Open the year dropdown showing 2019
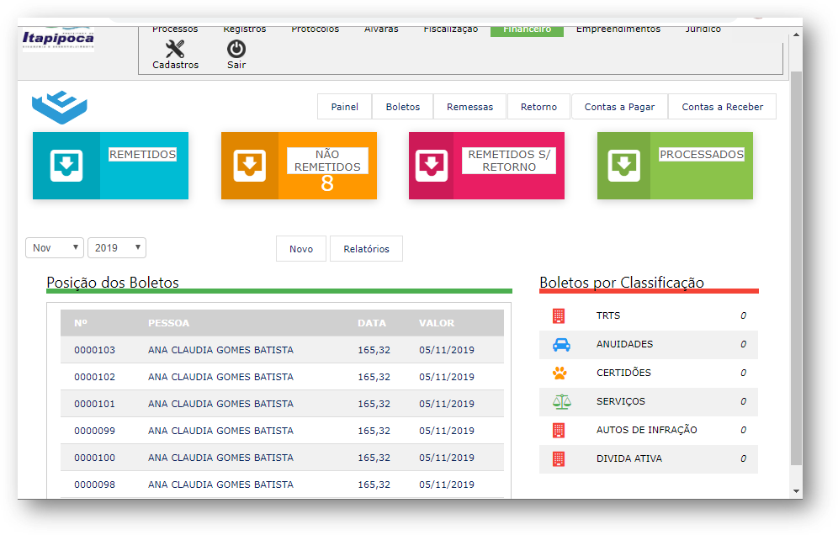 click(x=117, y=248)
